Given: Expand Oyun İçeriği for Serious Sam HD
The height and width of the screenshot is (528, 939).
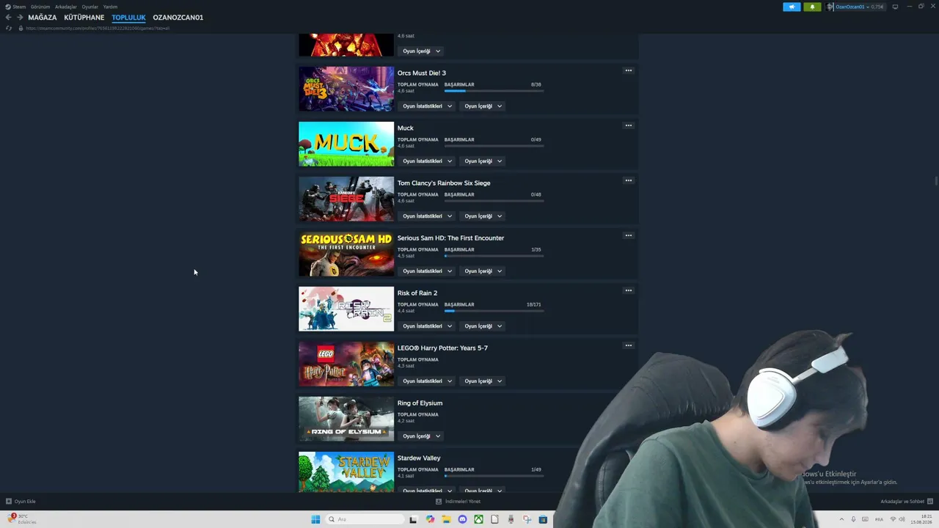Looking at the screenshot, I should pyautogui.click(x=483, y=271).
